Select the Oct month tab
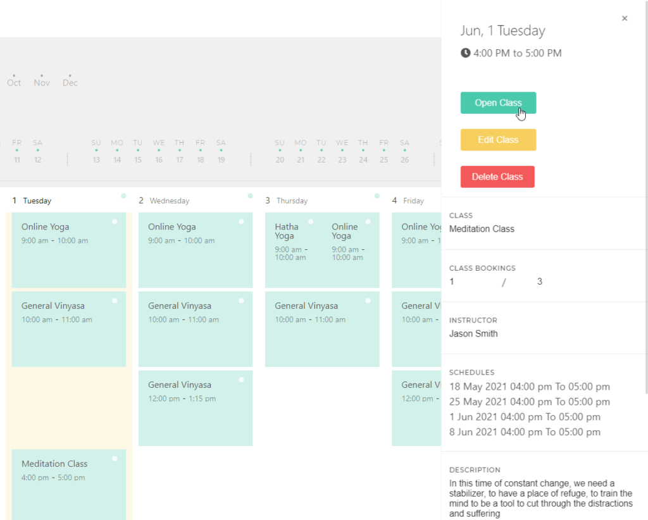648x520 pixels. pos(14,82)
